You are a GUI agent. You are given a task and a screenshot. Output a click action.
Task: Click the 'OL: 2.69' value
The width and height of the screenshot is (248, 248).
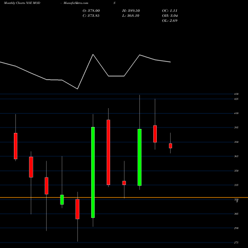coord(170,21)
